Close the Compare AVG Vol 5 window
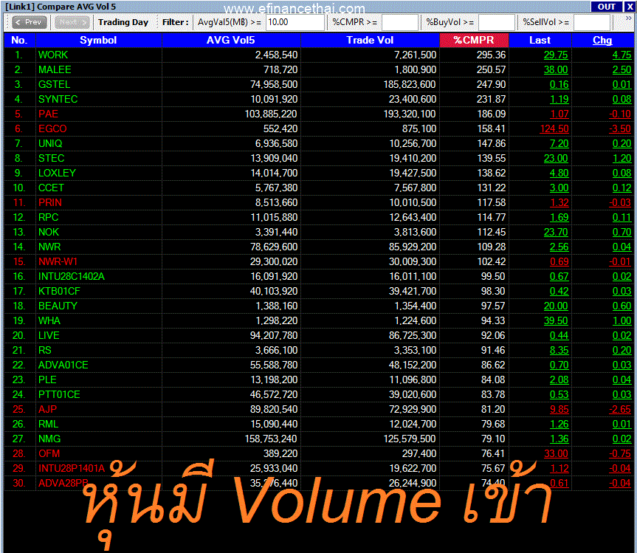The width and height of the screenshot is (637, 553). [630, 7]
